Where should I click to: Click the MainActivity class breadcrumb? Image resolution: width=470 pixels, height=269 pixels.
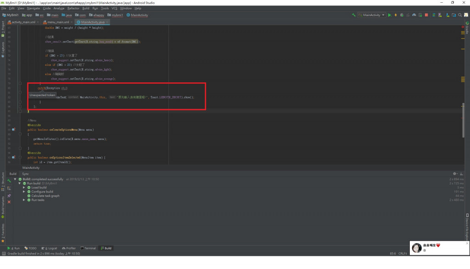tap(137, 15)
